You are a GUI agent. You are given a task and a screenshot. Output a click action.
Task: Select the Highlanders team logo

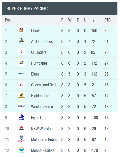tap(21, 95)
